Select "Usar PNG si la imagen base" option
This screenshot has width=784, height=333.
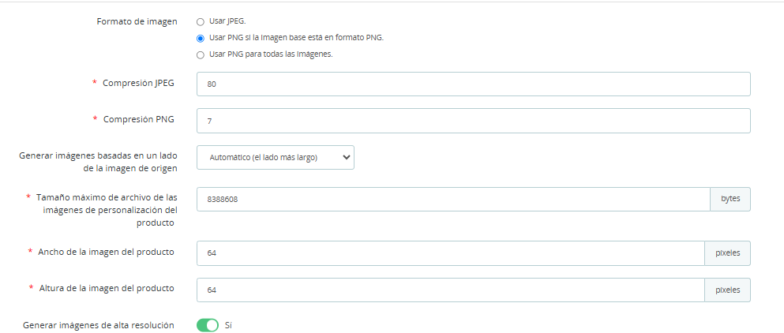201,38
